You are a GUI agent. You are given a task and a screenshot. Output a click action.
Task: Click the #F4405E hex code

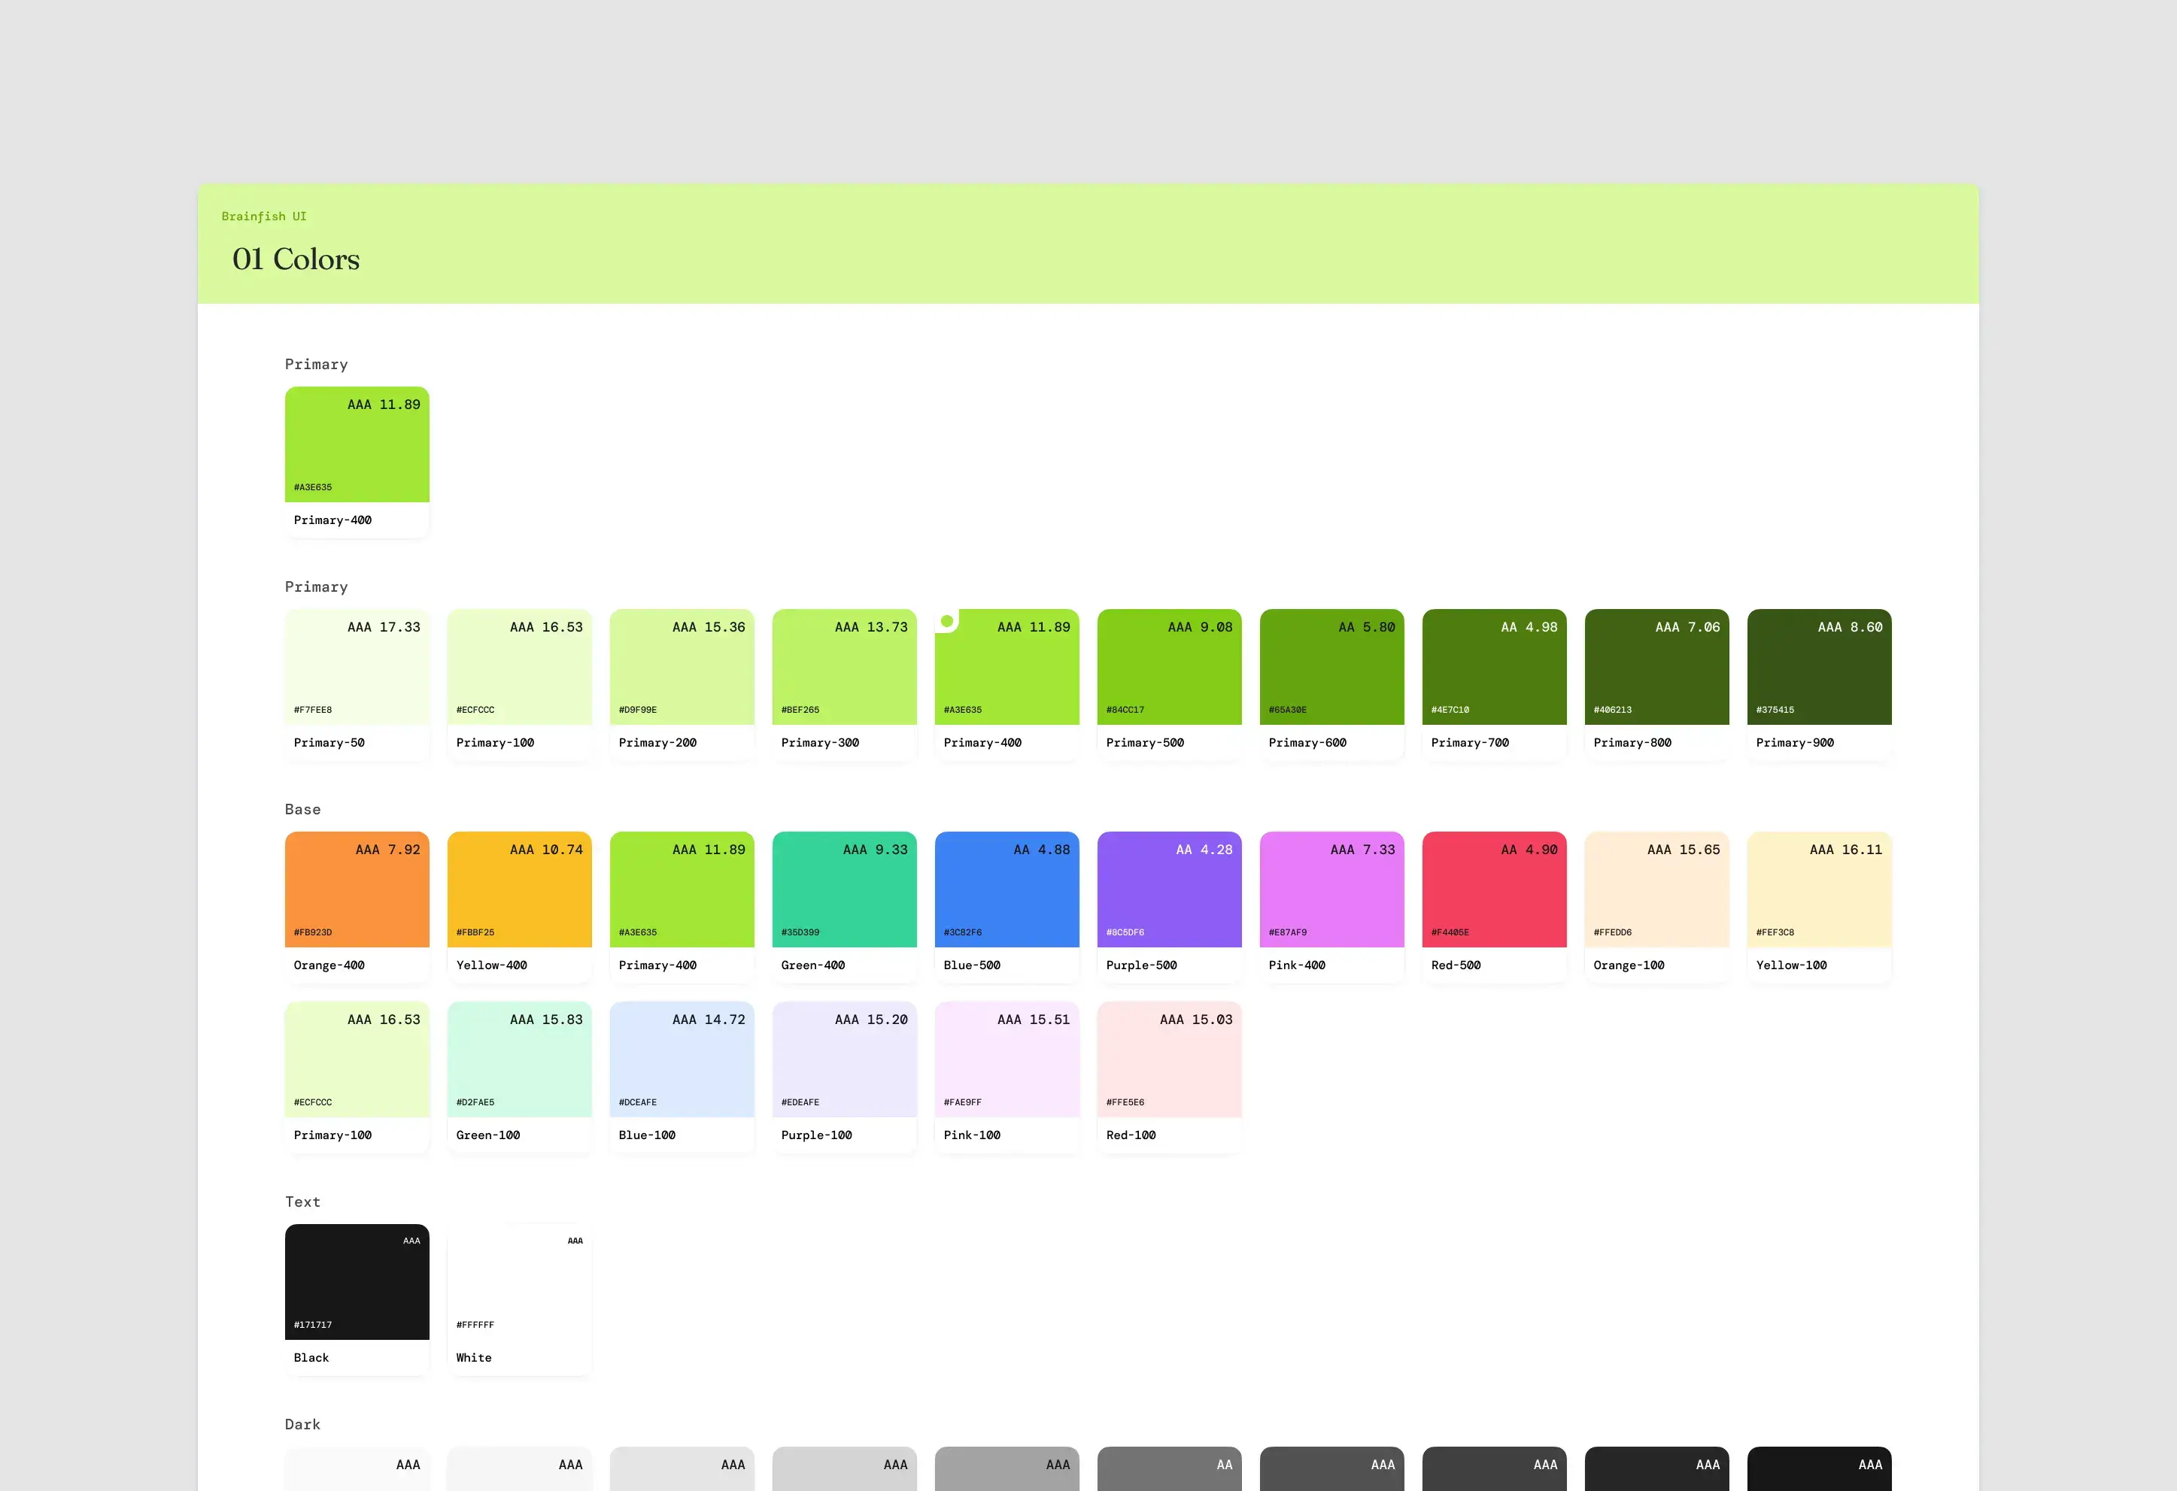(1450, 933)
